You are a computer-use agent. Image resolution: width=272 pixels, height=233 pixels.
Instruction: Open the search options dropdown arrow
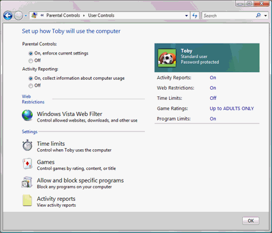point(266,15)
